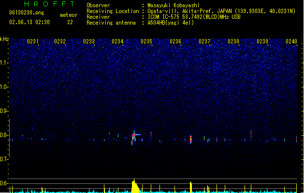The height and width of the screenshot is (193, 304).
Task: Click the HROFFT title text
Action: (50, 4)
